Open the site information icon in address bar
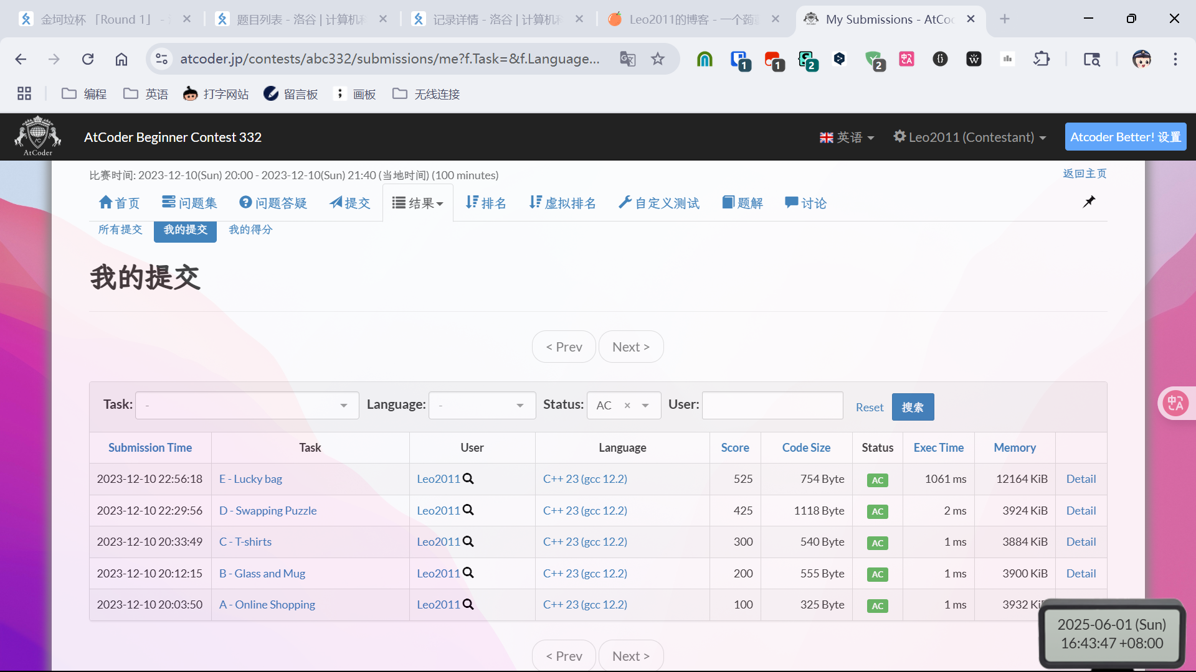The height and width of the screenshot is (672, 1196). (x=162, y=59)
